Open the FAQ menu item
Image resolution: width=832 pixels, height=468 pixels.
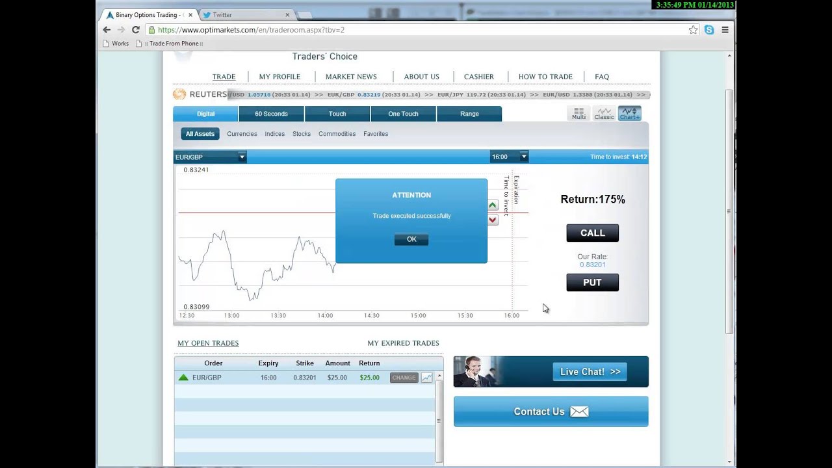pyautogui.click(x=602, y=77)
